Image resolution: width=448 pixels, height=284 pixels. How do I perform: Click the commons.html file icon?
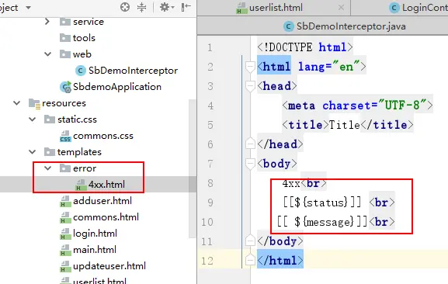pos(65,217)
